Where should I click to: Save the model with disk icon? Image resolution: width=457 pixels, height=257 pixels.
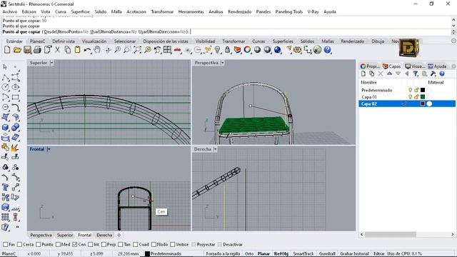27,50
